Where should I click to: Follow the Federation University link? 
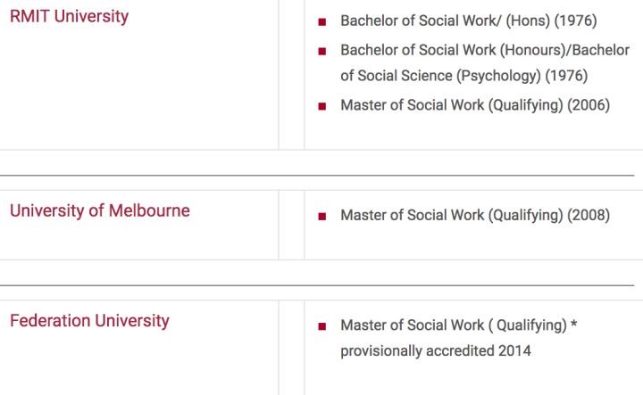point(89,321)
